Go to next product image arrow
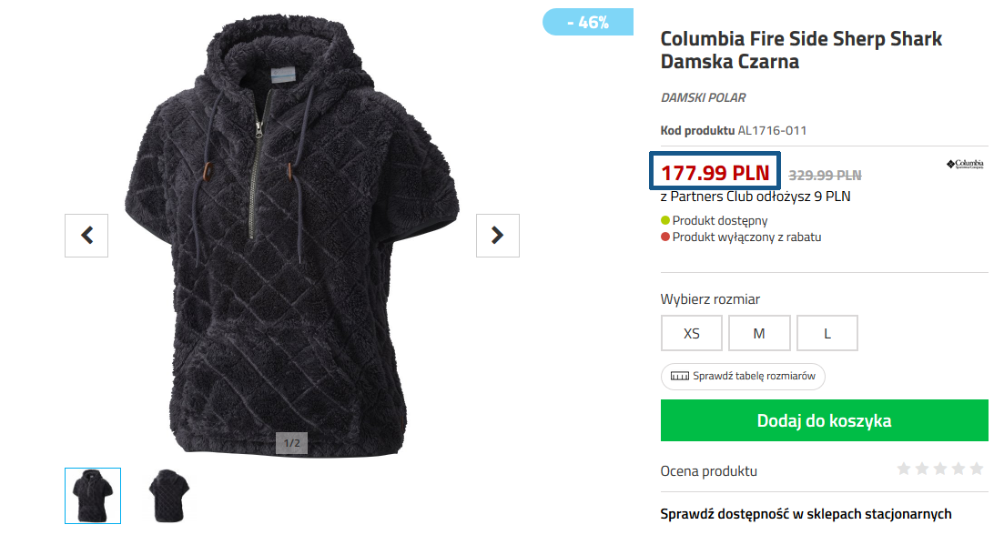 [498, 236]
